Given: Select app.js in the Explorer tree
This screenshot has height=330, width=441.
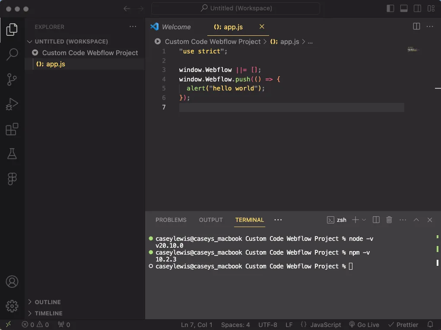Looking at the screenshot, I should coord(55,64).
